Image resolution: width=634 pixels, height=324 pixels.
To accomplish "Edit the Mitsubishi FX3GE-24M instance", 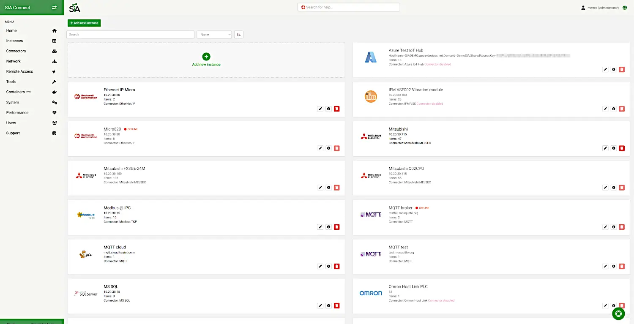I will pos(320,188).
